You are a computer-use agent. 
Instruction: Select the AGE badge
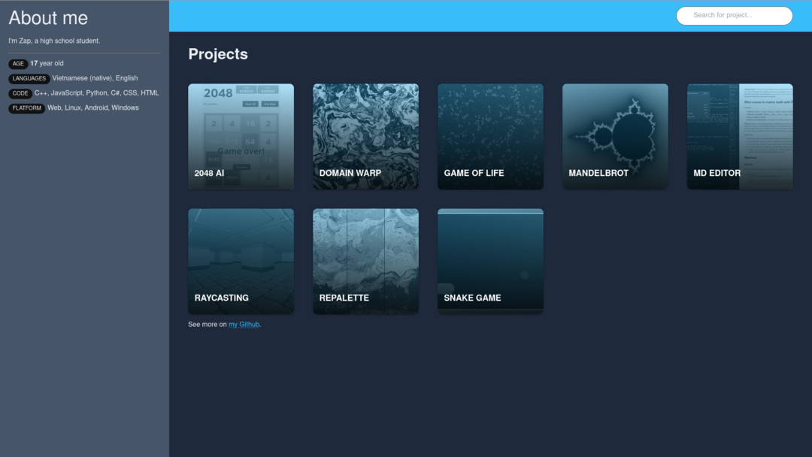(18, 63)
